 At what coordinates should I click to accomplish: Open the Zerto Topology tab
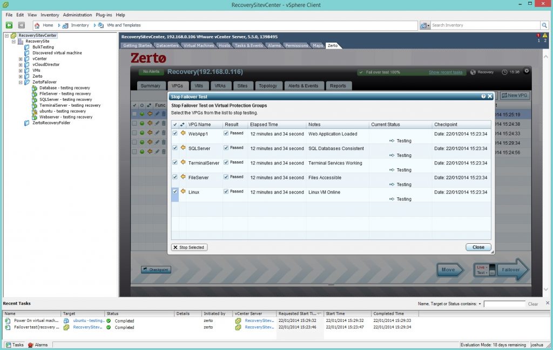(x=268, y=86)
